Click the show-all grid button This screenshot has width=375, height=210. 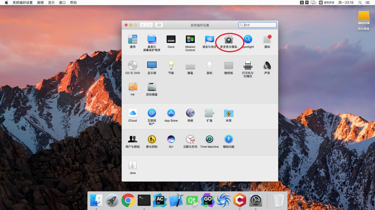[x=159, y=25]
